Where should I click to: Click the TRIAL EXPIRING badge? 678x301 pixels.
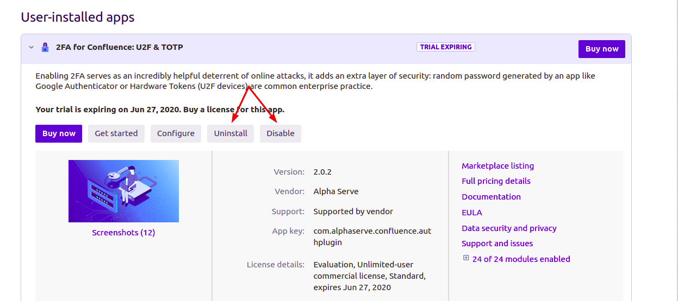point(446,47)
